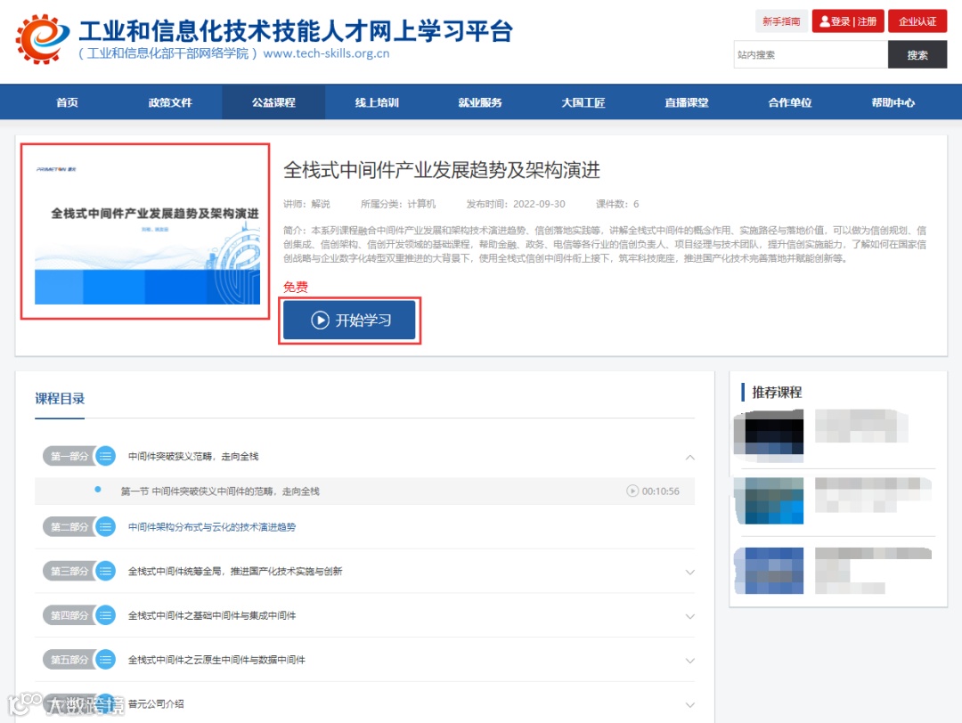Open the second recommended course thumbnail
The height and width of the screenshot is (723, 962).
pyautogui.click(x=769, y=500)
